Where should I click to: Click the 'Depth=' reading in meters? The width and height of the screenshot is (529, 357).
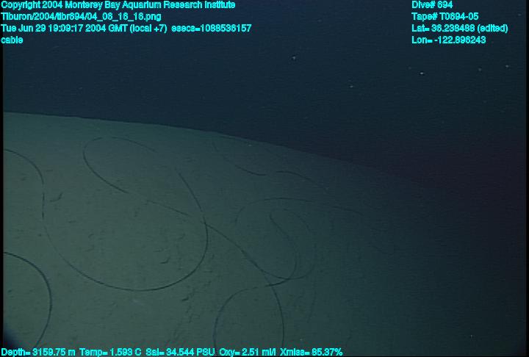[x=38, y=353]
